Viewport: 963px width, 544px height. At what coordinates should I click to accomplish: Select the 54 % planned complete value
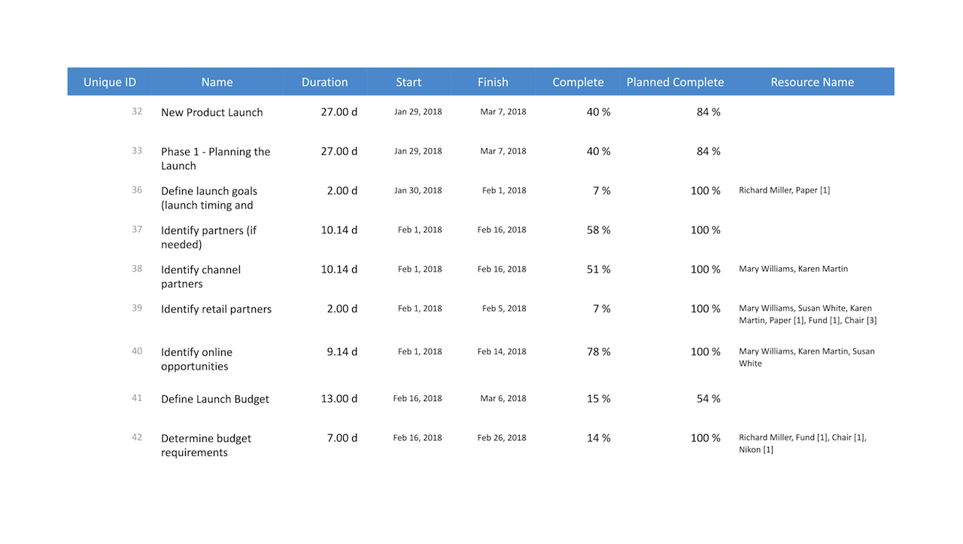coord(708,399)
